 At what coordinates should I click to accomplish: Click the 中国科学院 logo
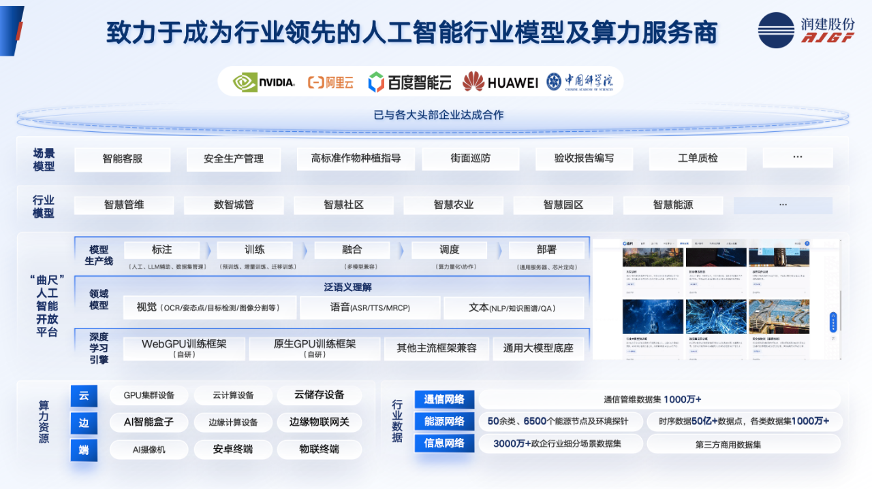point(580,82)
